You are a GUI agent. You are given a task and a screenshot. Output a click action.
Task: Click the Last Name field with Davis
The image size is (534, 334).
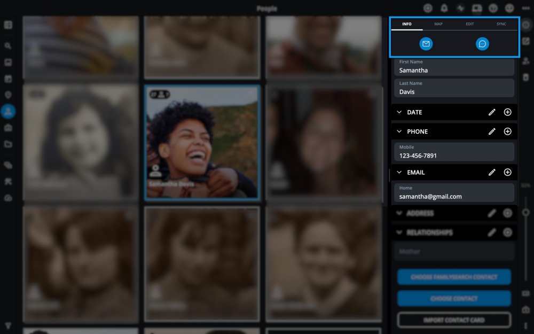[x=454, y=88]
